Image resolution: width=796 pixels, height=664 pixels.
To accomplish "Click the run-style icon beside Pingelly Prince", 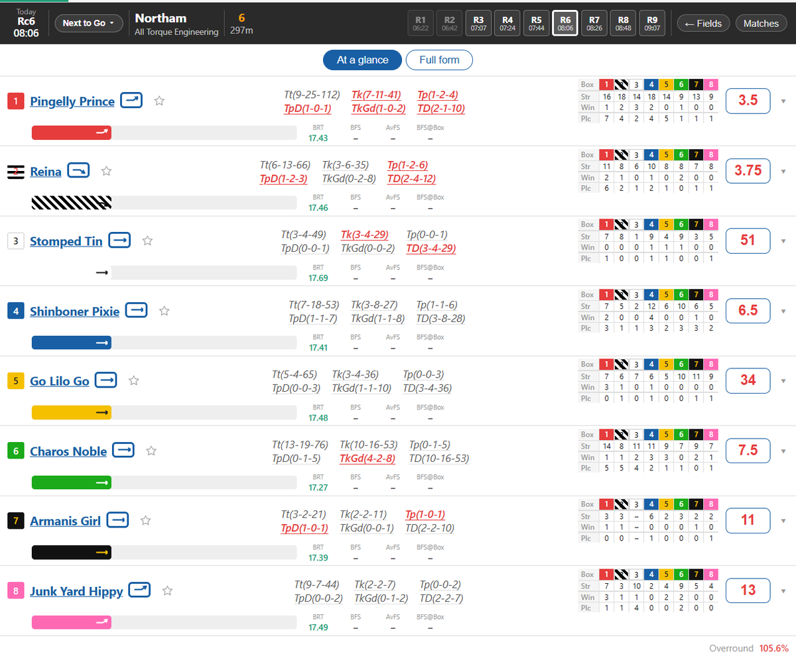I will [131, 101].
